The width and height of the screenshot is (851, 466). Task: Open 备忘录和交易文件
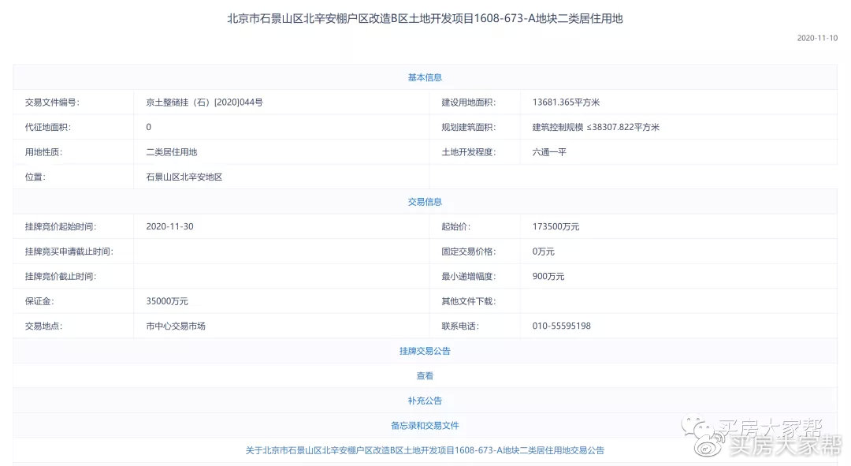425,424
